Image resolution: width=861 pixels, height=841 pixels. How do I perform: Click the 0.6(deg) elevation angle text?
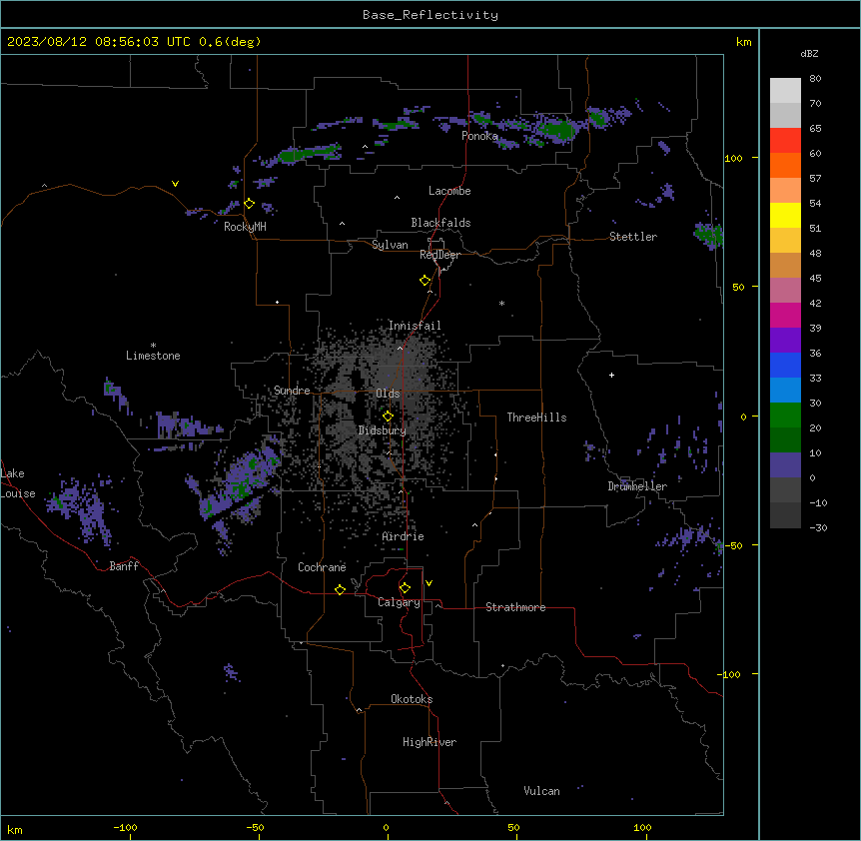pyautogui.click(x=230, y=42)
